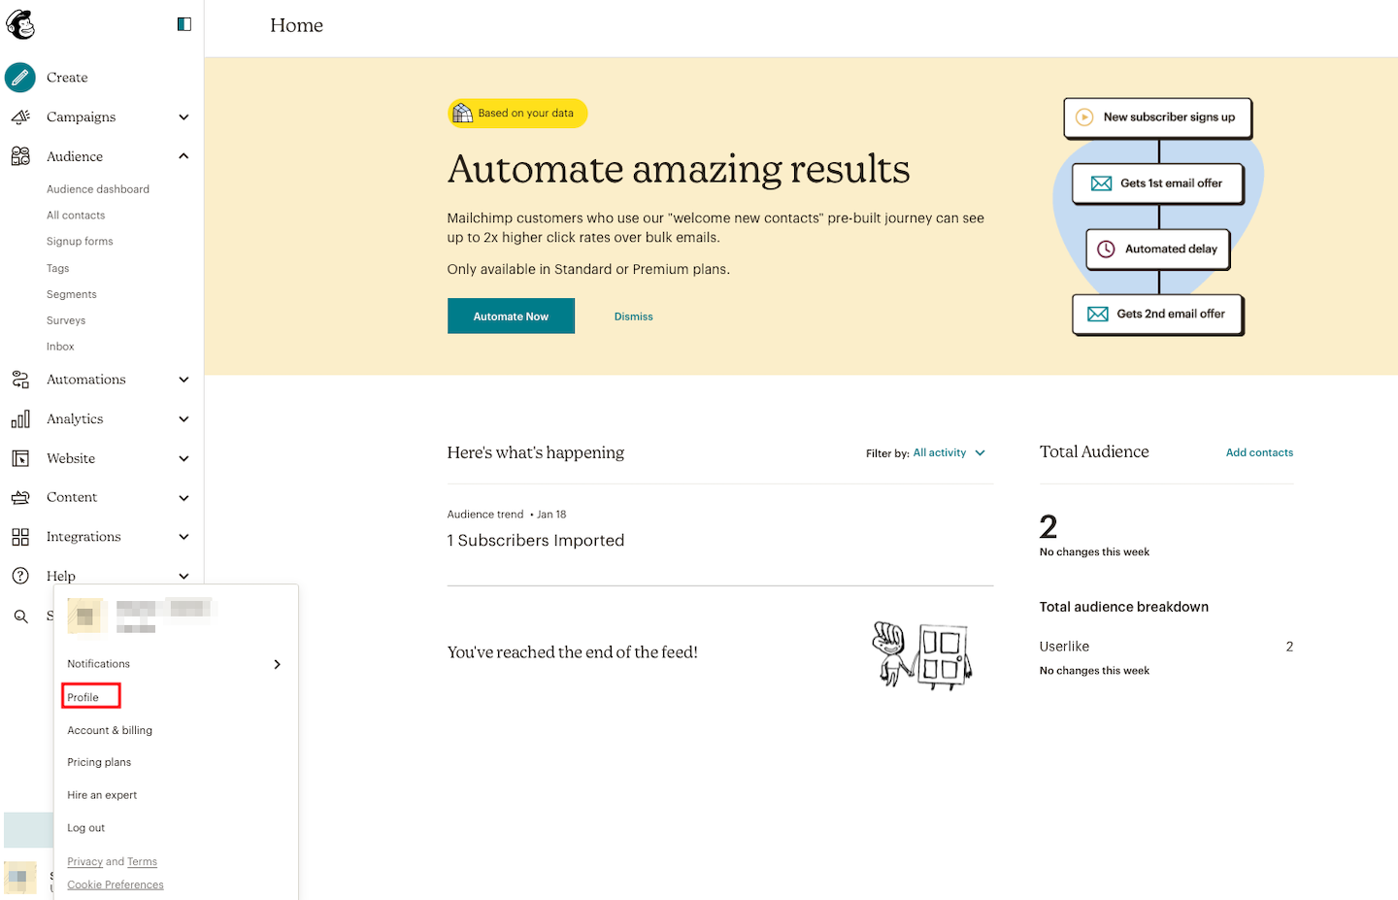Expand the Analytics section chevron
1398x900 pixels.
(183, 419)
